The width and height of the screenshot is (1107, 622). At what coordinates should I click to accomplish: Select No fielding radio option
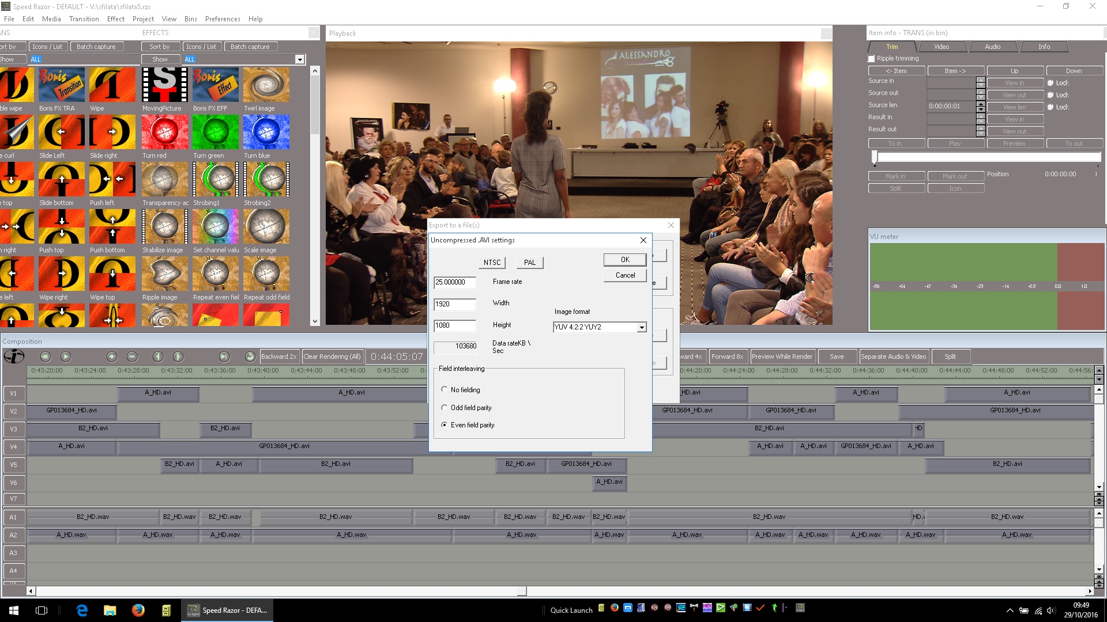coord(444,390)
